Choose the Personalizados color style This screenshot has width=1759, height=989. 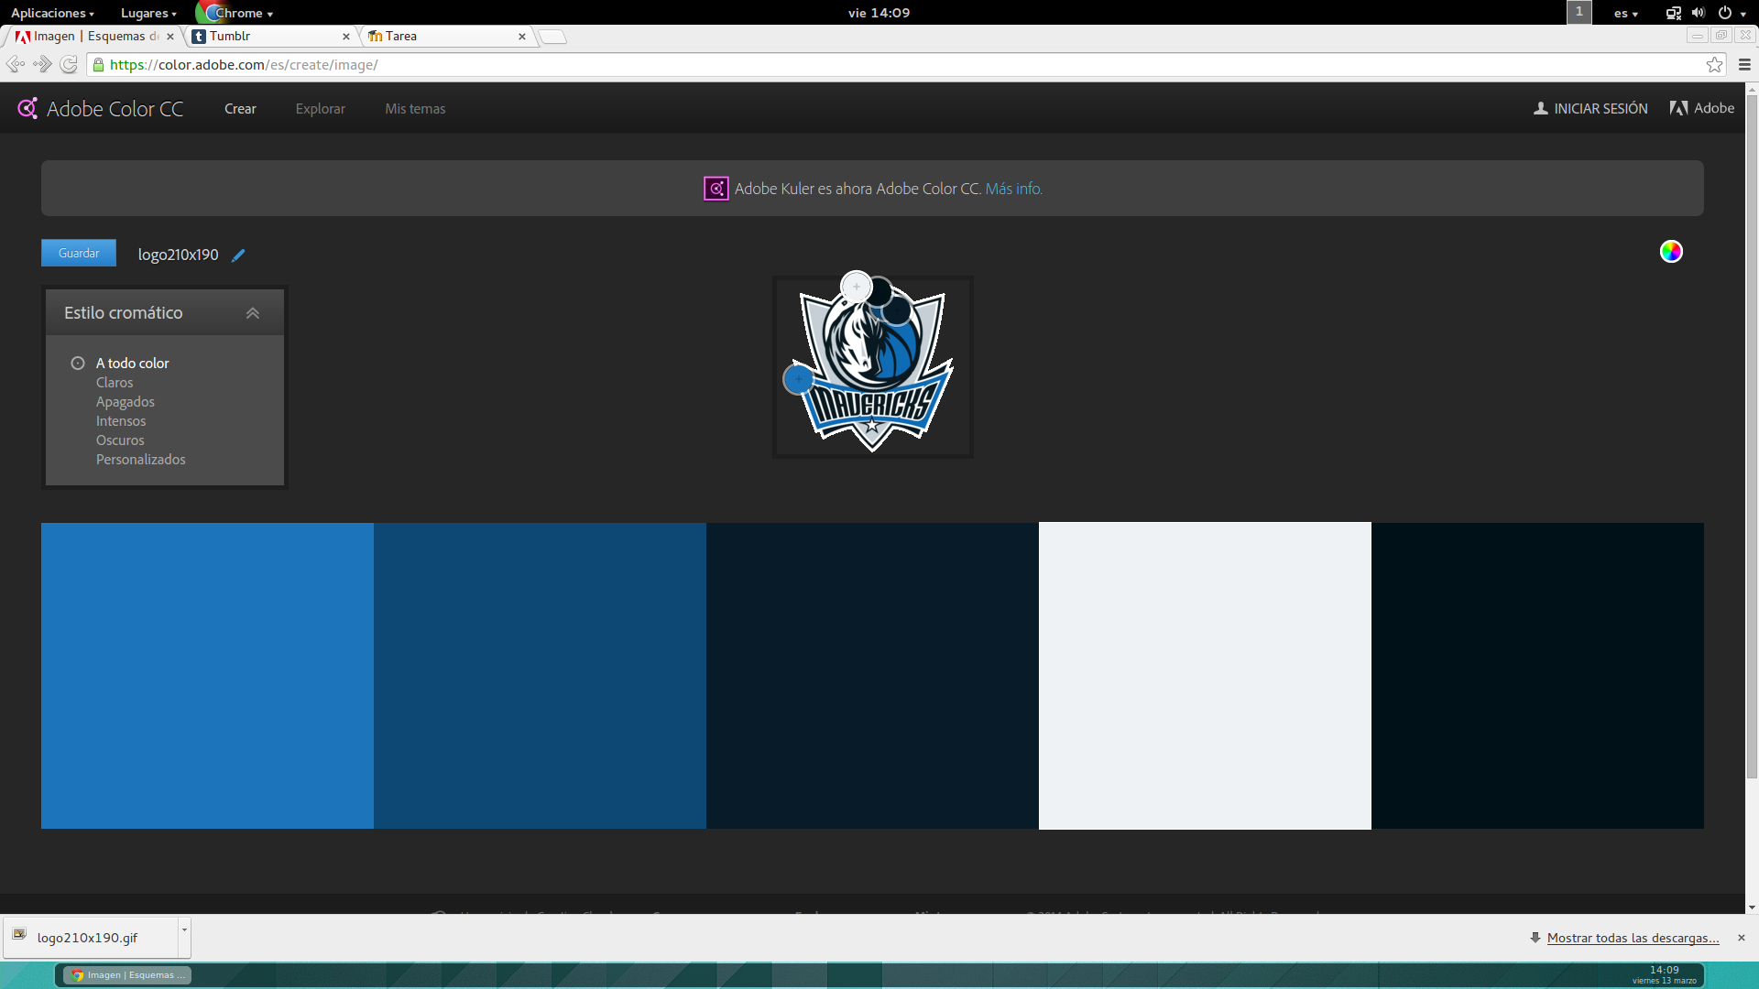click(x=141, y=460)
